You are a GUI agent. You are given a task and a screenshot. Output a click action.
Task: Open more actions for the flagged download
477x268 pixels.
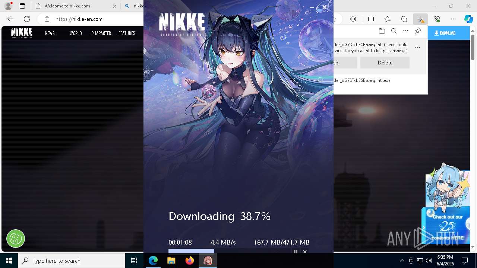[418, 47]
